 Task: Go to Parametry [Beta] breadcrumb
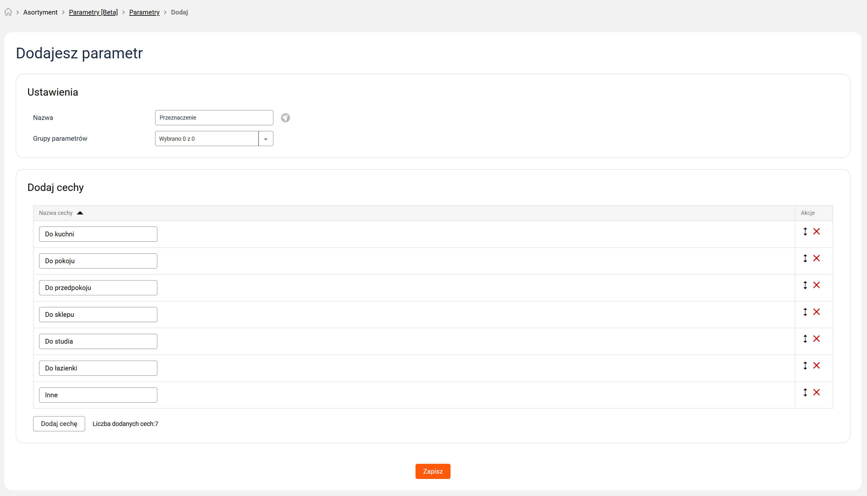tap(93, 12)
